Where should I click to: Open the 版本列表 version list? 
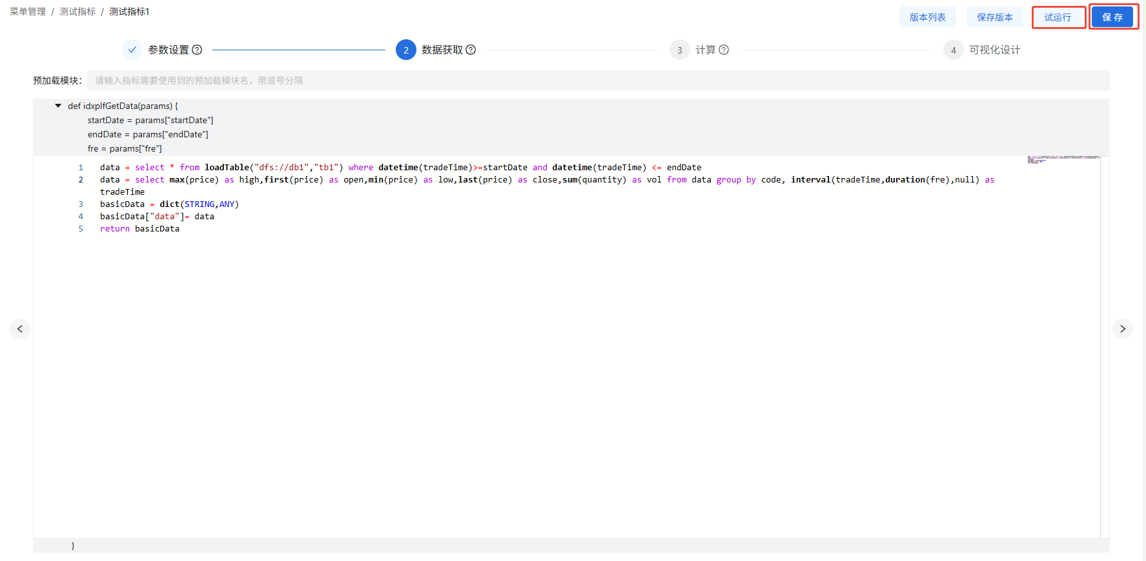(927, 17)
